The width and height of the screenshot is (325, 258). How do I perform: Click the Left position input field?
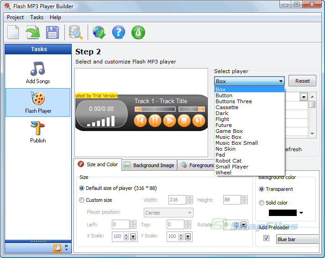pos(121,225)
